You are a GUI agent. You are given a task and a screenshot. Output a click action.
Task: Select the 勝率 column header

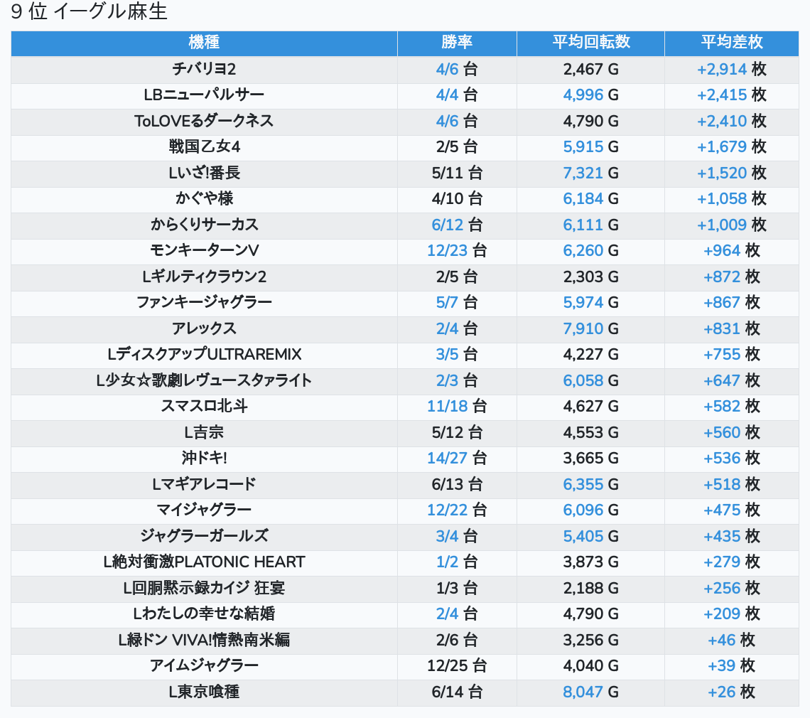457,43
